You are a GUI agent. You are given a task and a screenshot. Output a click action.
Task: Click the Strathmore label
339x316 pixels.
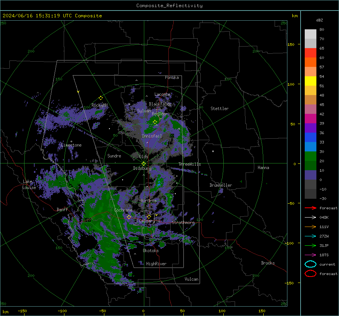point(183,222)
